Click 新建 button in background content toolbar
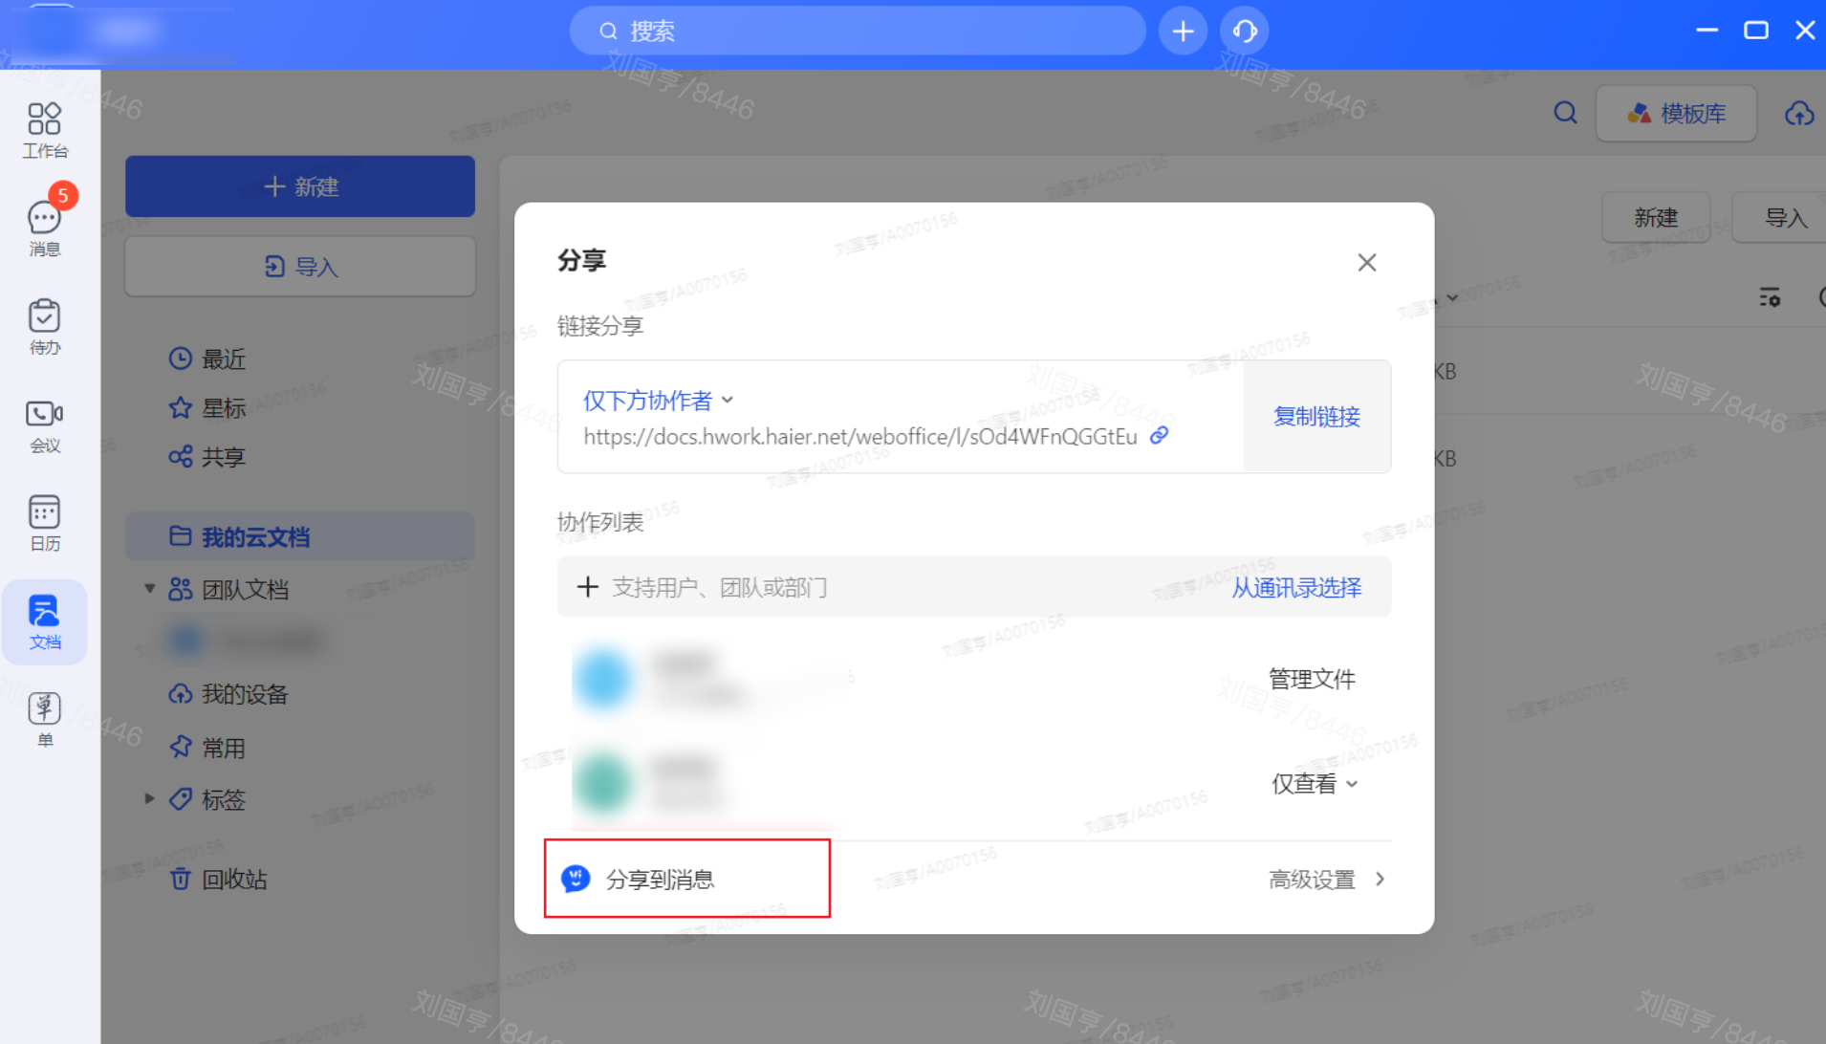Image resolution: width=1826 pixels, height=1044 pixels. coord(1655,217)
